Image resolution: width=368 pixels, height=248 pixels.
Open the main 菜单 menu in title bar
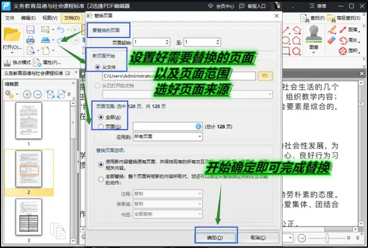[x=318, y=6]
